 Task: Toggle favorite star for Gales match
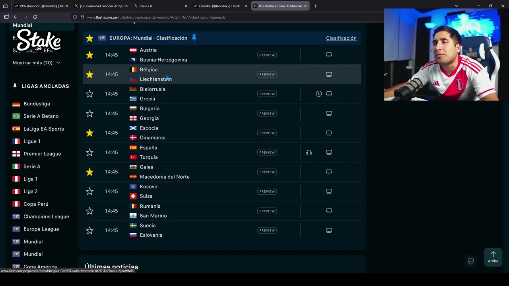pyautogui.click(x=89, y=172)
